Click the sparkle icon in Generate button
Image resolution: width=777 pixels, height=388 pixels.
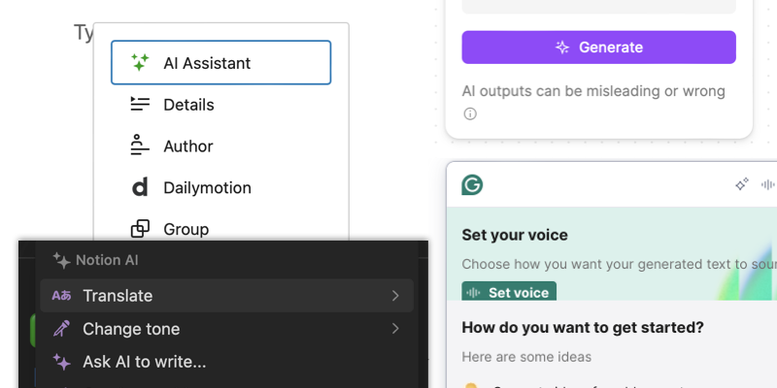tap(562, 47)
